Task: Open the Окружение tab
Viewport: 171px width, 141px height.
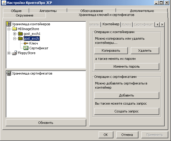Action: coord(24,15)
